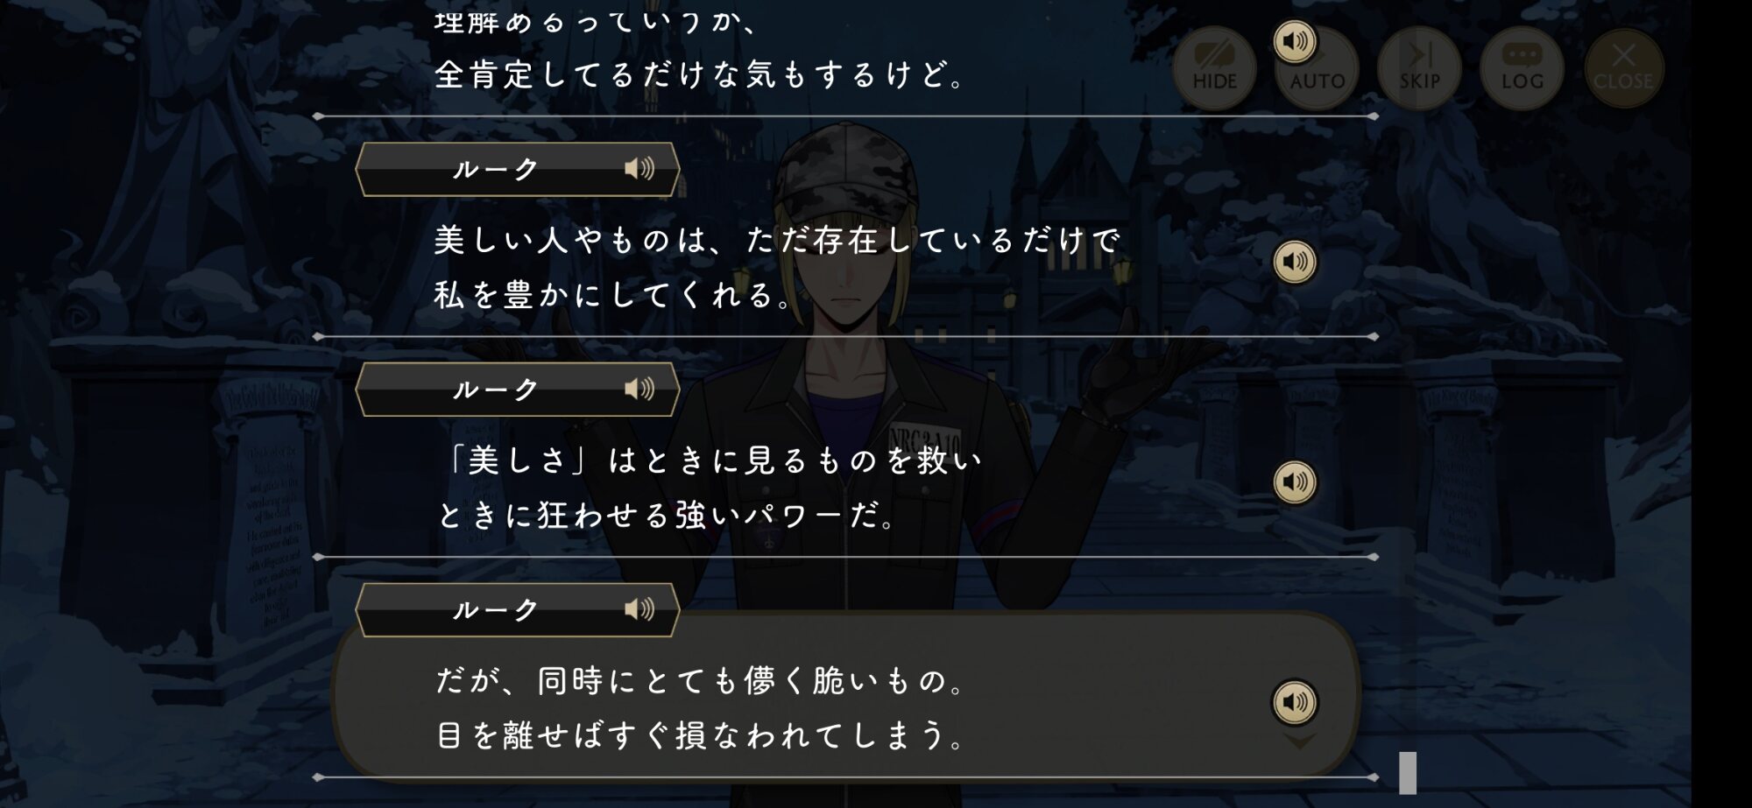Image resolution: width=1752 pixels, height=808 pixels.
Task: Skip the story with SKIP button
Action: pos(1419,68)
